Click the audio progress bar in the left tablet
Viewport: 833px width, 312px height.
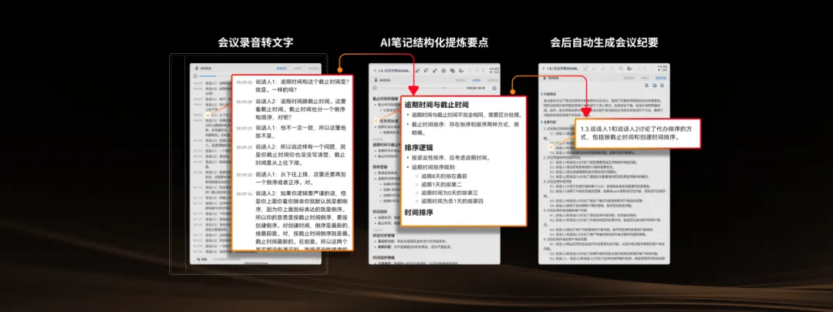coord(208,76)
